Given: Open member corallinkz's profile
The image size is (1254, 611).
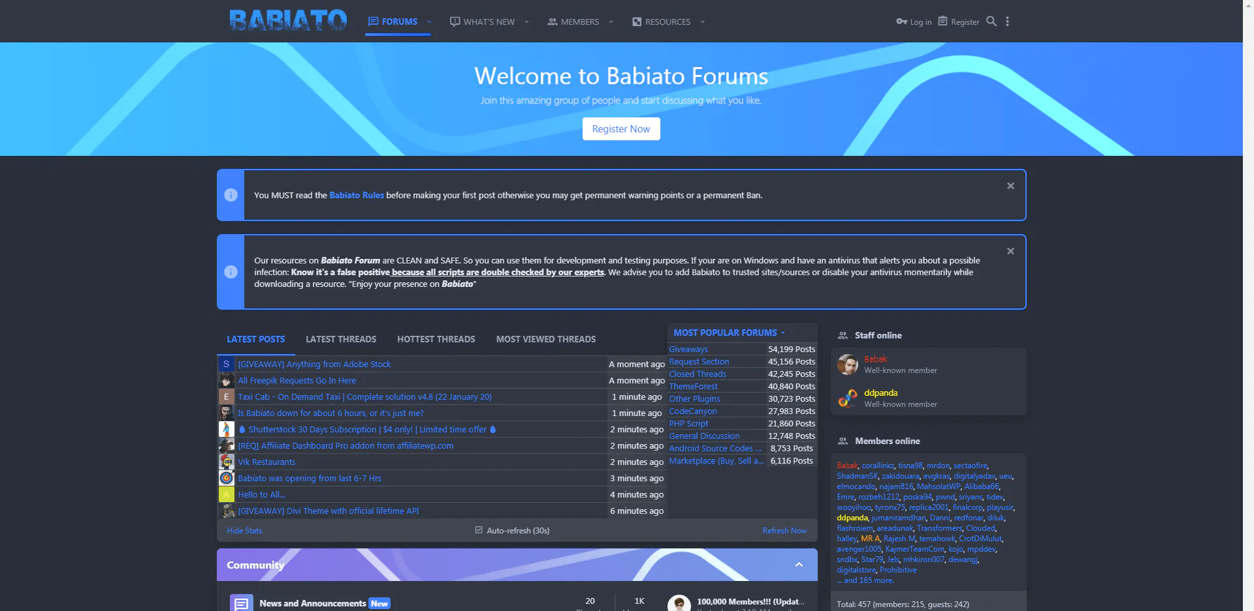Looking at the screenshot, I should pyautogui.click(x=878, y=466).
